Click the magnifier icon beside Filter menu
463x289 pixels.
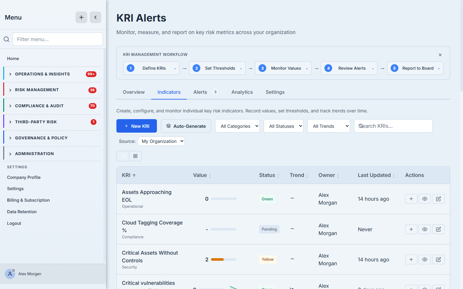(x=6, y=39)
